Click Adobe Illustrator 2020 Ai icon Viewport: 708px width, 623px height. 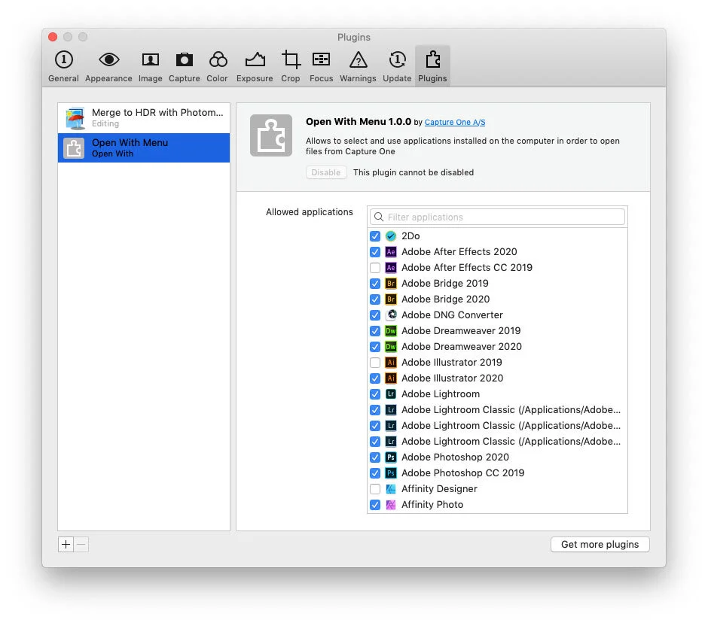391,378
